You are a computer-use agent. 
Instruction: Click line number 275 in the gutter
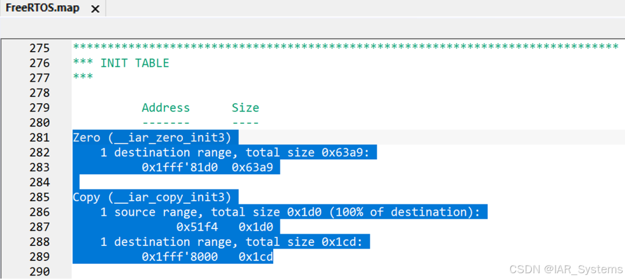coord(40,48)
